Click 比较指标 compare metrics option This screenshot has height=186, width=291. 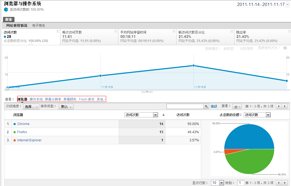point(247,48)
